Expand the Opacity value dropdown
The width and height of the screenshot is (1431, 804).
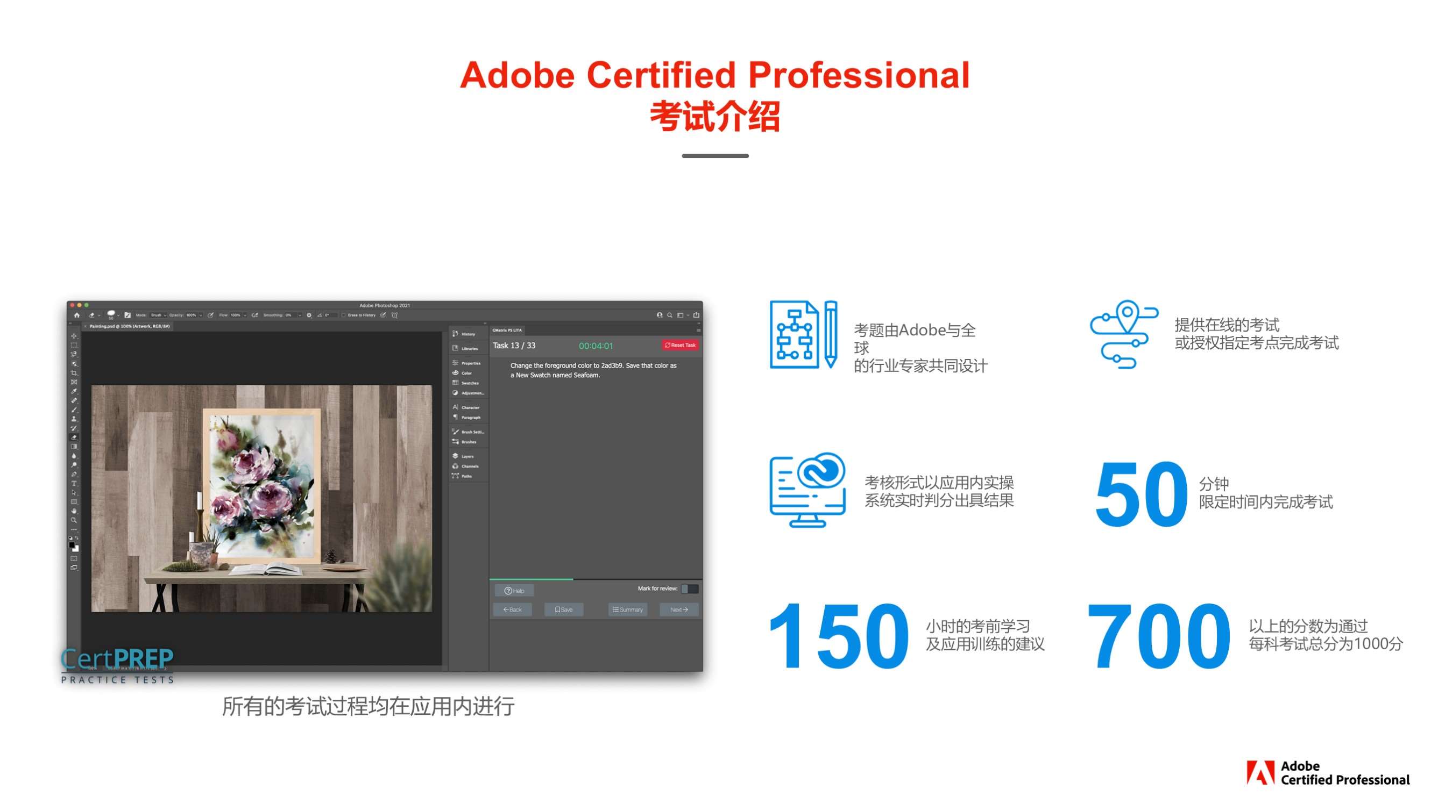coord(201,315)
